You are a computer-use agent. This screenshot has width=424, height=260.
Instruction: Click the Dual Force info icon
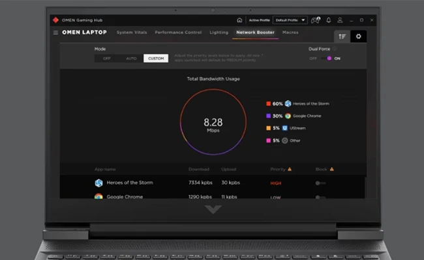[335, 49]
